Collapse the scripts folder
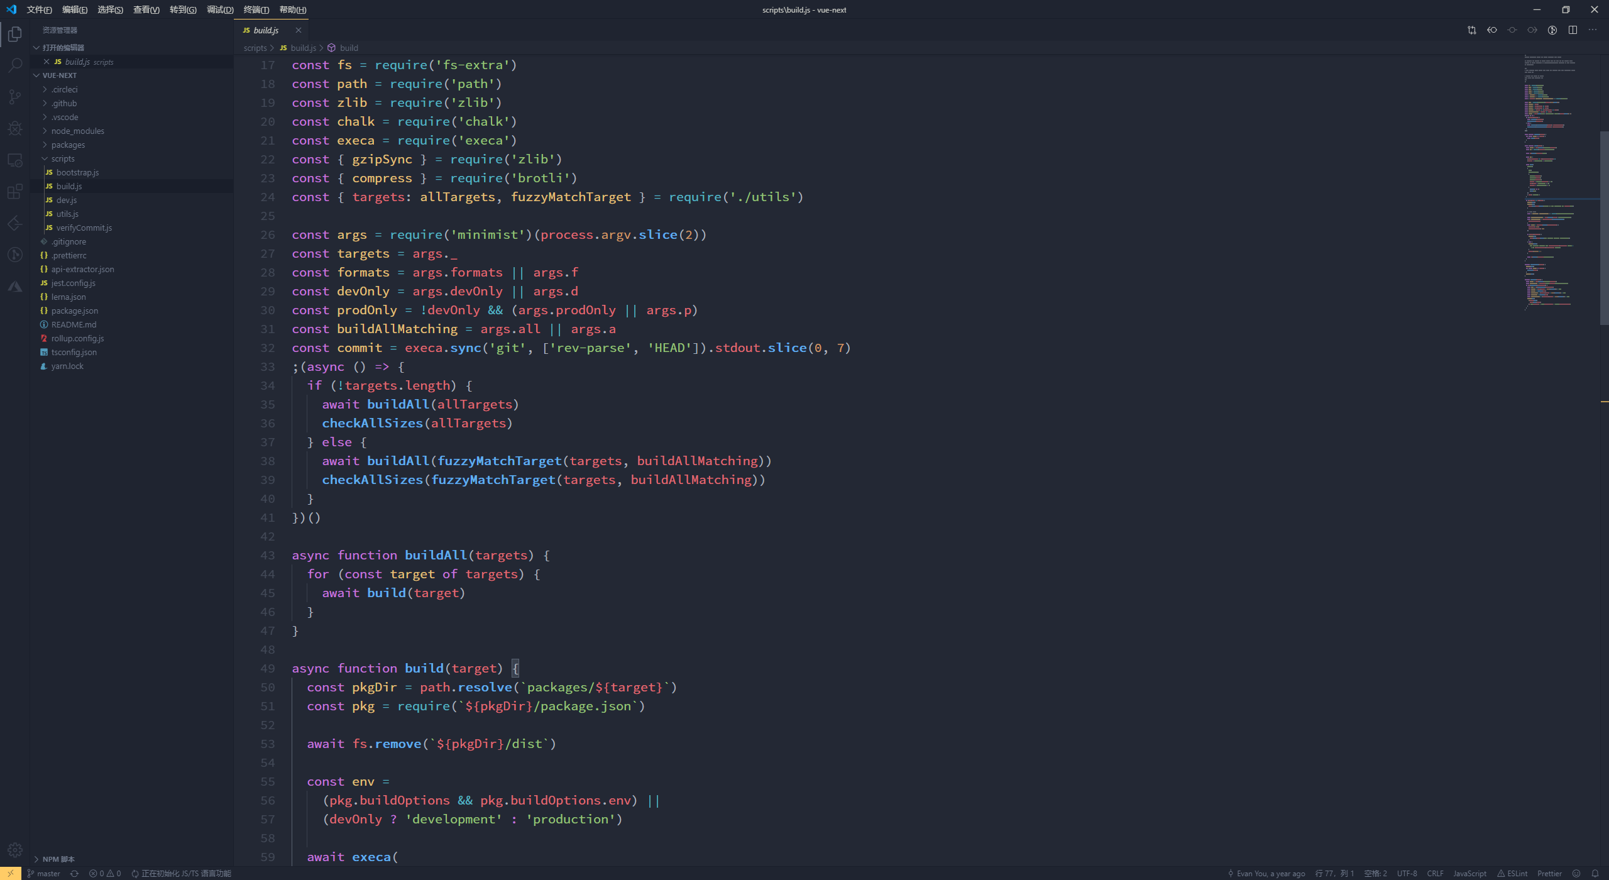1609x880 pixels. (62, 158)
